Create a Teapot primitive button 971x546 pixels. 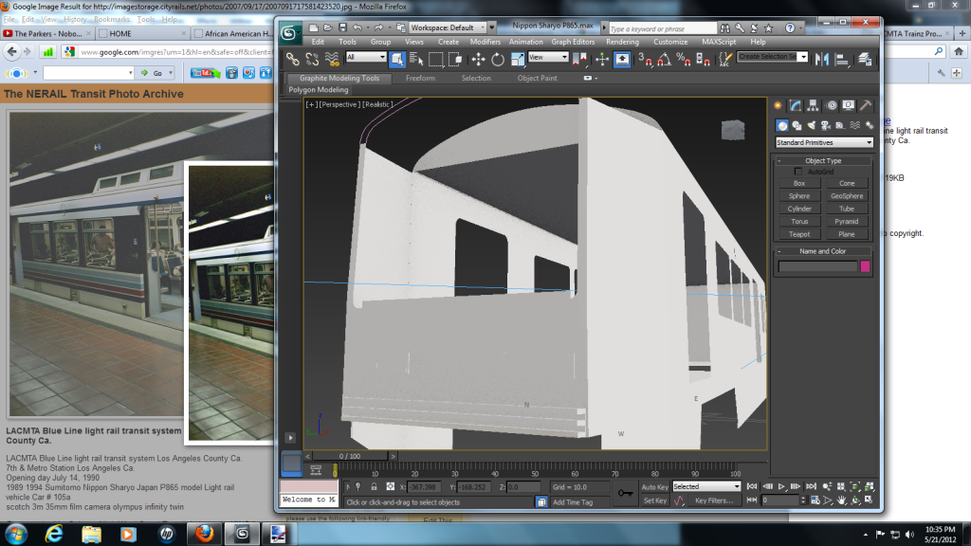point(798,234)
